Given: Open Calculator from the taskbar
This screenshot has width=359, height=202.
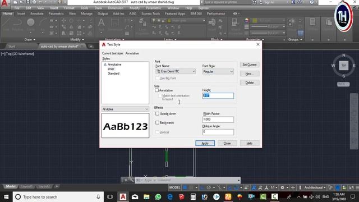Looking at the screenshot, I should [x=193, y=197].
